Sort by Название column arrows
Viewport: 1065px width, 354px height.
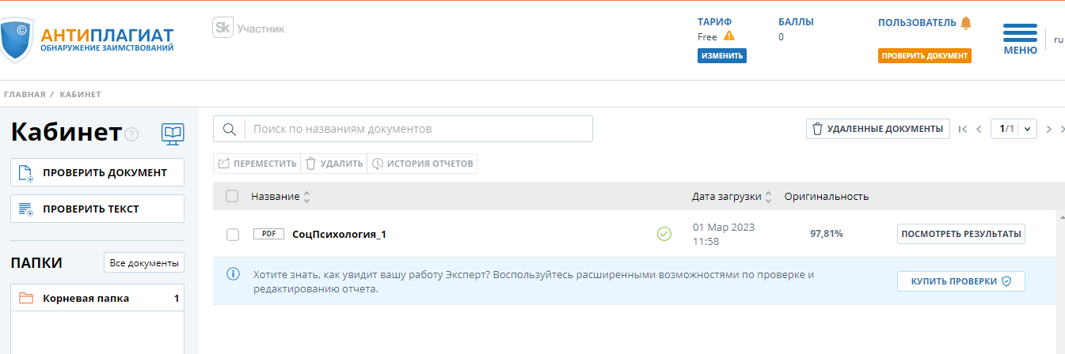point(306,197)
